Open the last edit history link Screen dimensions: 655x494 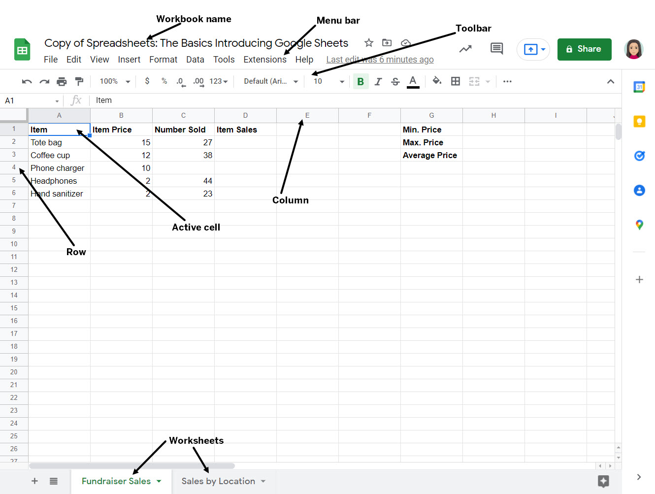380,60
